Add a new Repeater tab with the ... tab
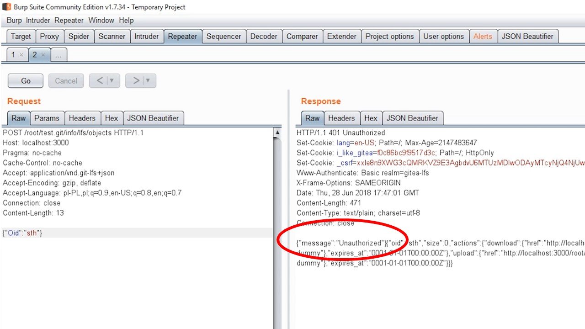The width and height of the screenshot is (585, 329). (58, 55)
